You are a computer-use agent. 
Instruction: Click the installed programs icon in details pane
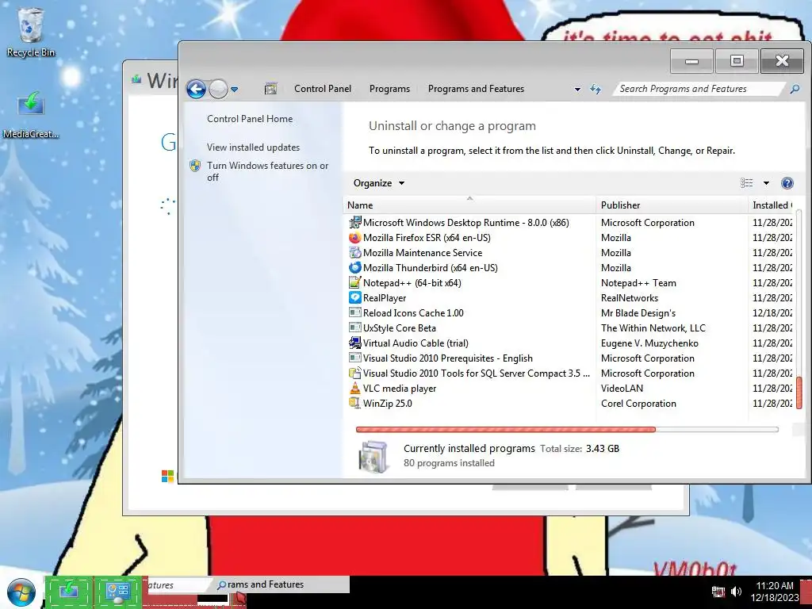(373, 457)
